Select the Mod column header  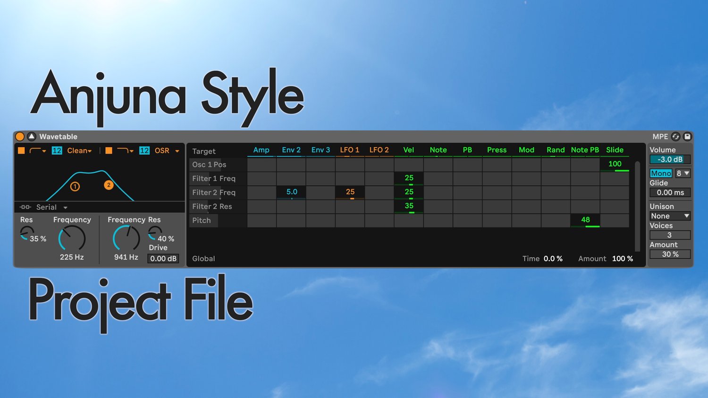526,150
